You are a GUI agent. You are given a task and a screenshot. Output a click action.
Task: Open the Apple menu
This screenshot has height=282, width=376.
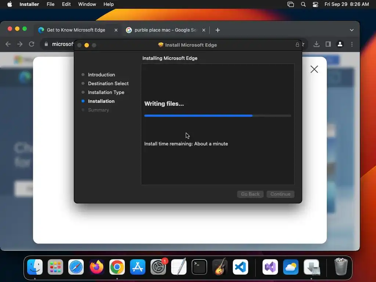(x=10, y=4)
